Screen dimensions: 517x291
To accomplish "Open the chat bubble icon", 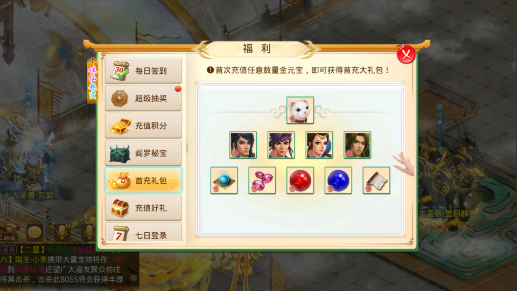I will coord(34,232).
